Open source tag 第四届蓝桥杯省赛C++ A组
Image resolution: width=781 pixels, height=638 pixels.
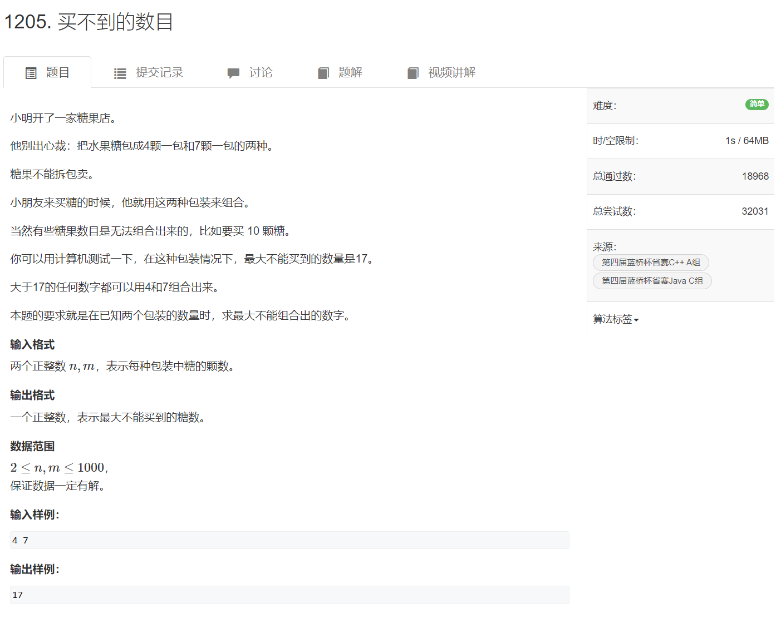[651, 263]
